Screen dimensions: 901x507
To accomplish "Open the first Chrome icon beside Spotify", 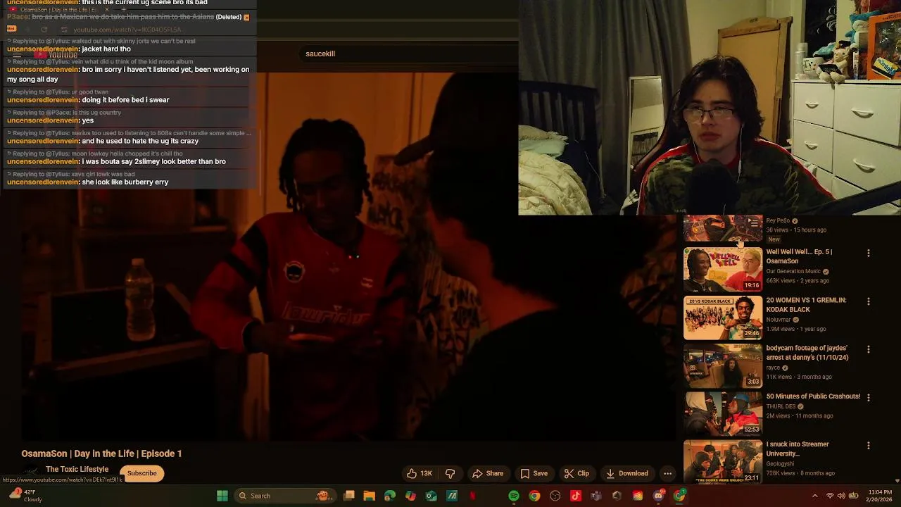I will coord(534,496).
